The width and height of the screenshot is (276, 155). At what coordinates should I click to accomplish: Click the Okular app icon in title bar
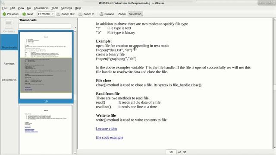tap(3, 3)
